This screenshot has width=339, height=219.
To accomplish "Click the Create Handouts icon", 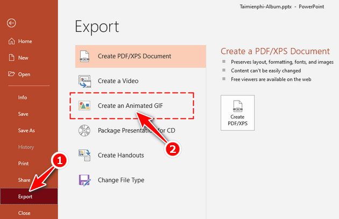I will click(x=84, y=155).
